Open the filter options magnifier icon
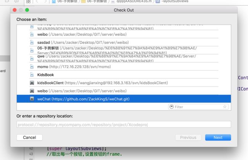 171,107
